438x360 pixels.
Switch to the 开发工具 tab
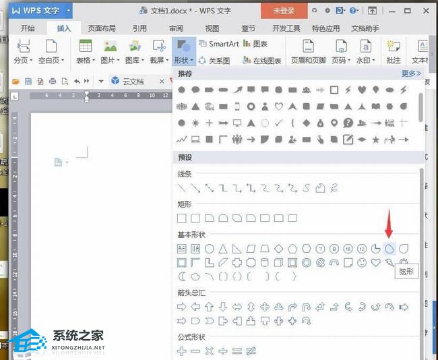pos(286,28)
